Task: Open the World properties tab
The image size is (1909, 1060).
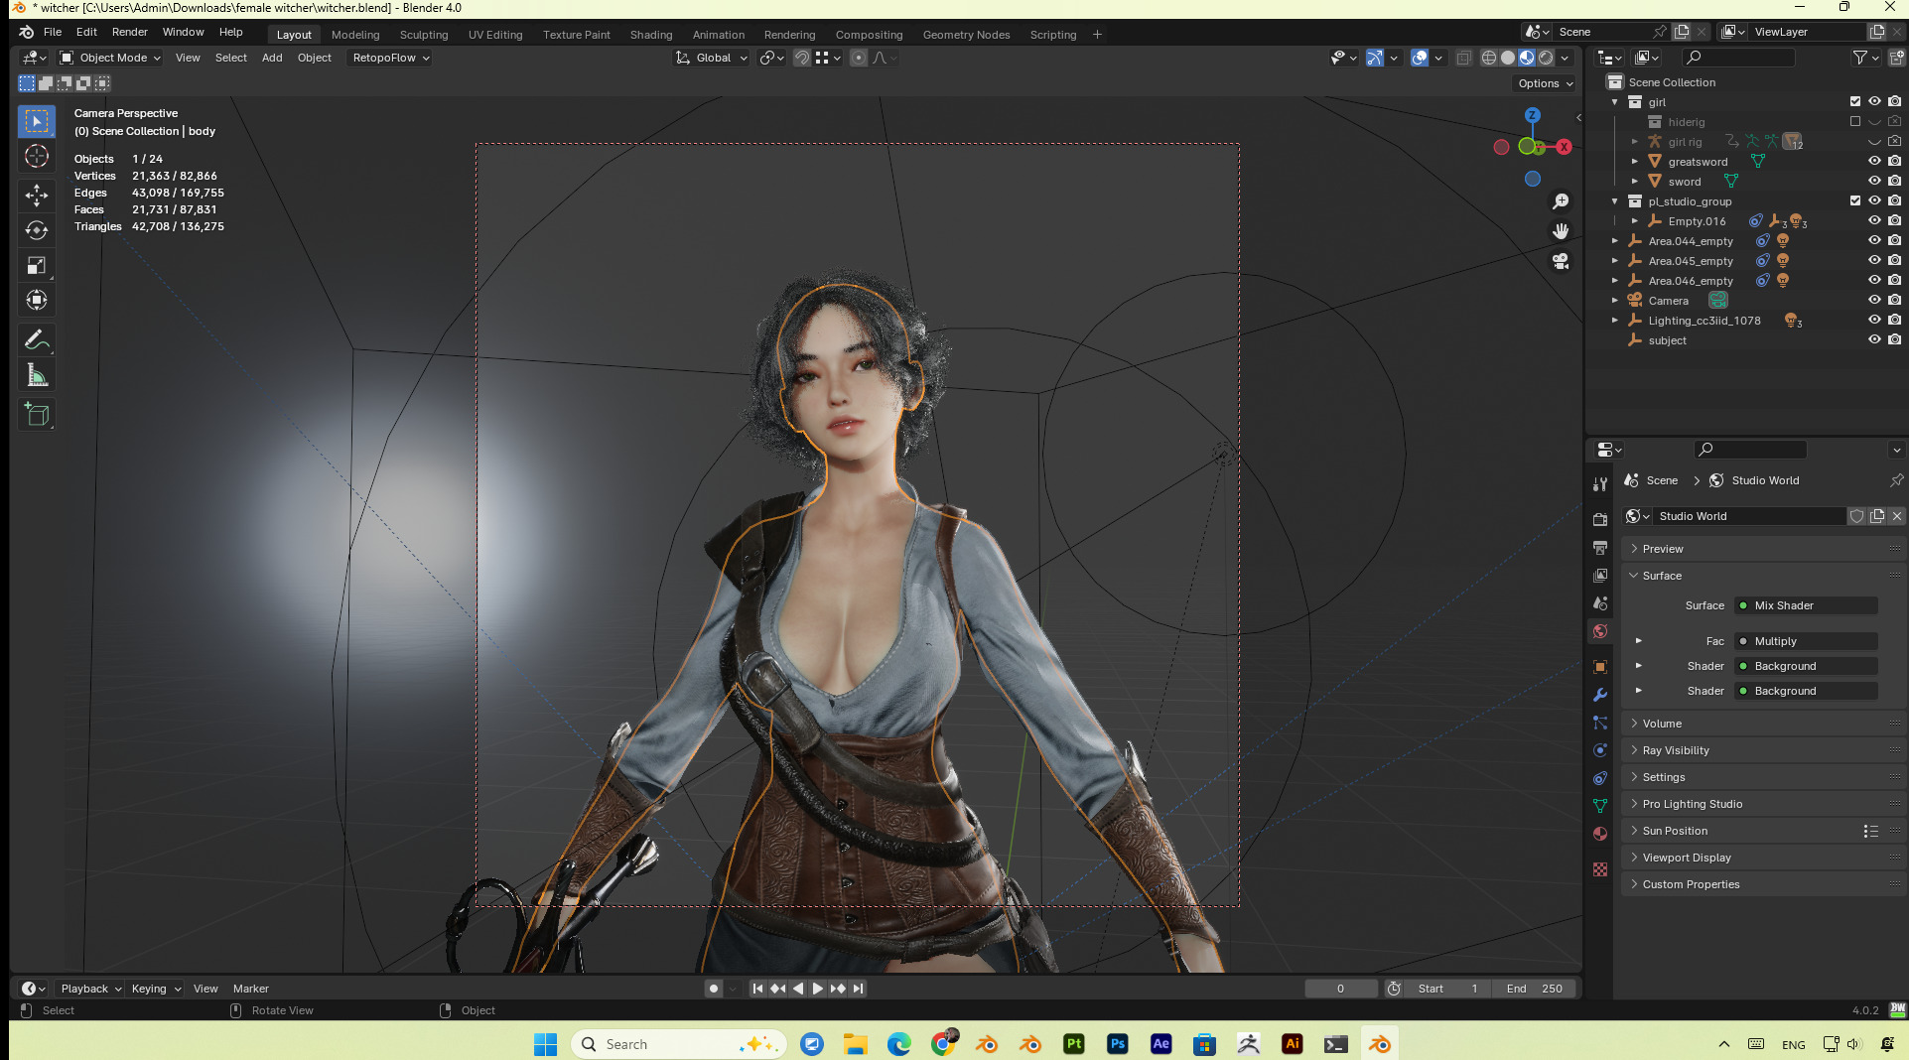Action: pos(1600,631)
